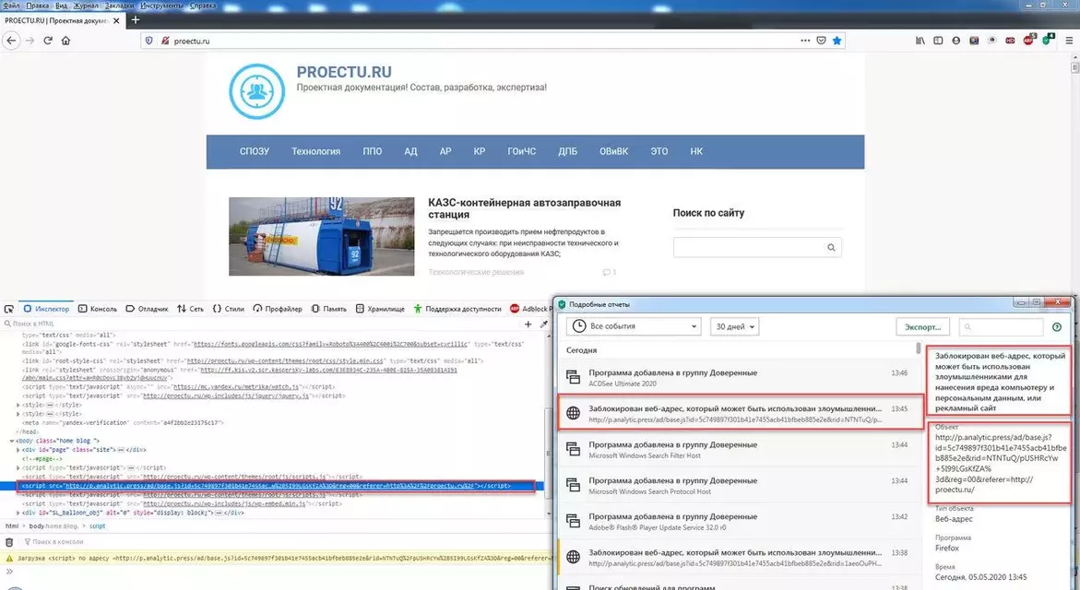The width and height of the screenshot is (1080, 590).
Task: Select the highlighted p.analytic.press script node
Action: pyautogui.click(x=276, y=486)
